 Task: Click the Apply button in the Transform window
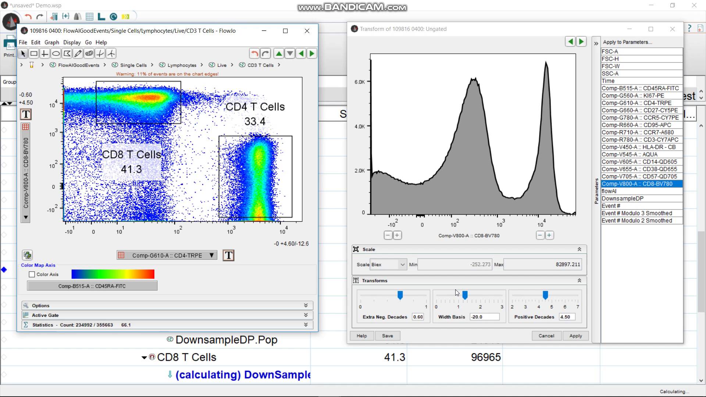click(x=575, y=336)
